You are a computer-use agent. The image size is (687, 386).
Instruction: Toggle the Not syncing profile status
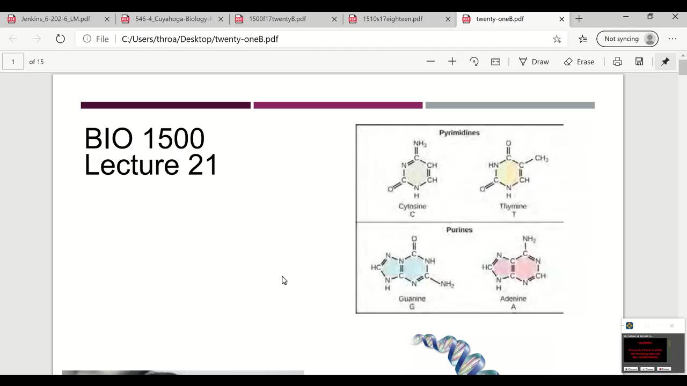tap(627, 39)
